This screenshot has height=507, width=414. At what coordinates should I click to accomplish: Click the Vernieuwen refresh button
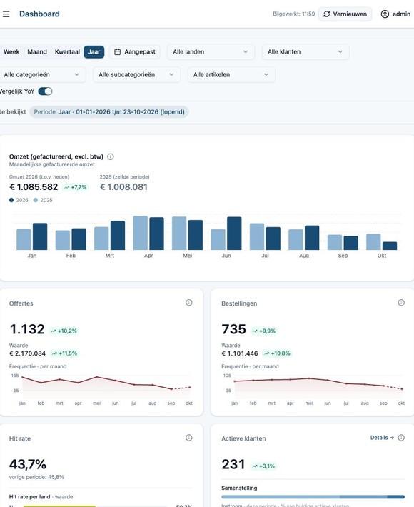click(345, 14)
